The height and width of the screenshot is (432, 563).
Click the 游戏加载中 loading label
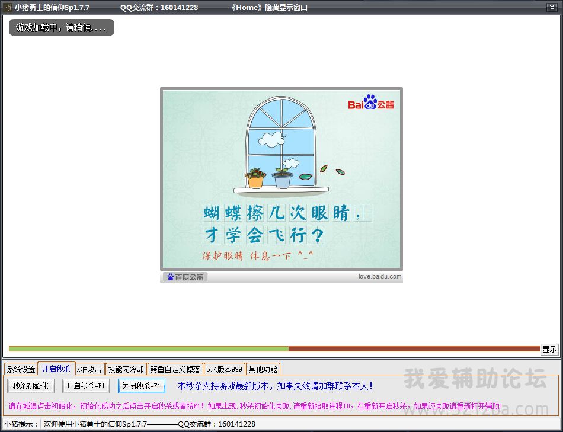(x=61, y=28)
